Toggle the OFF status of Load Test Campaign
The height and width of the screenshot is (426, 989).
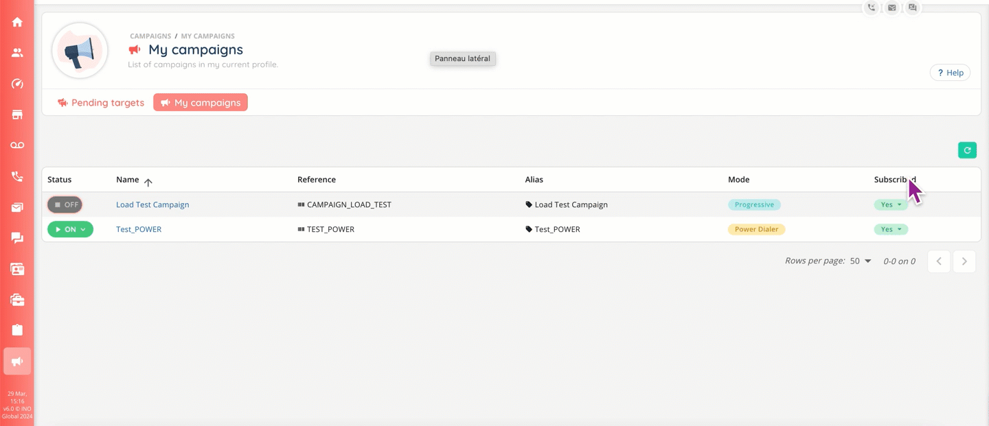[x=65, y=204]
